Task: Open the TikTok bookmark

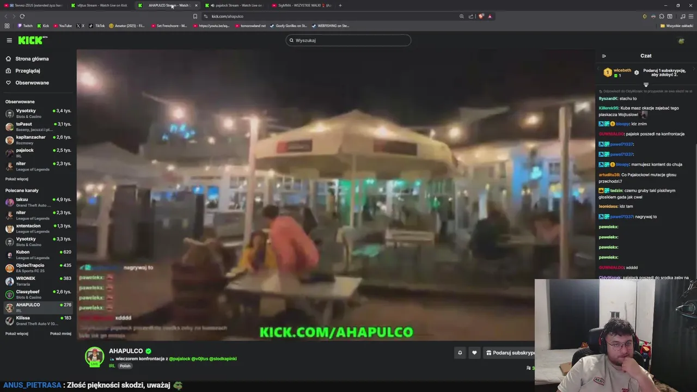Action: tap(96, 26)
